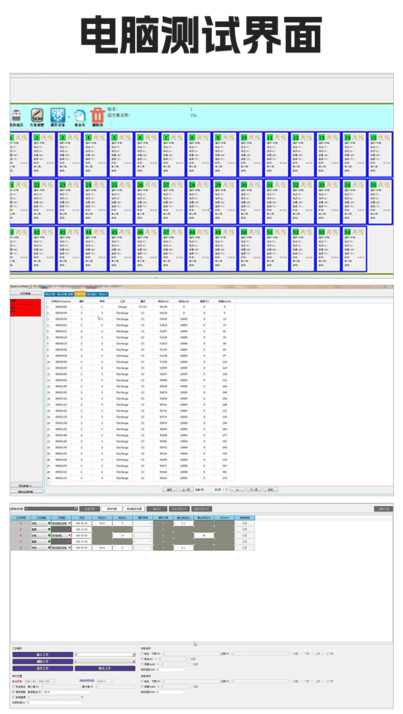
Task: Uncheck the 恒流停歇 checkbox
Action: (14, 692)
